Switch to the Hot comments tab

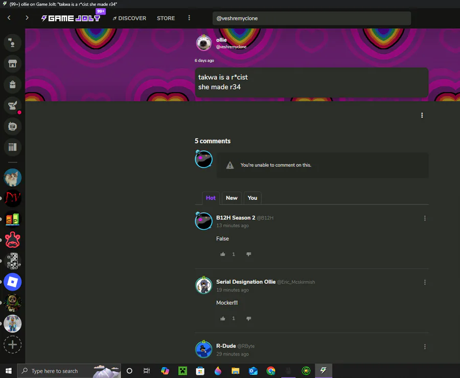pos(211,198)
